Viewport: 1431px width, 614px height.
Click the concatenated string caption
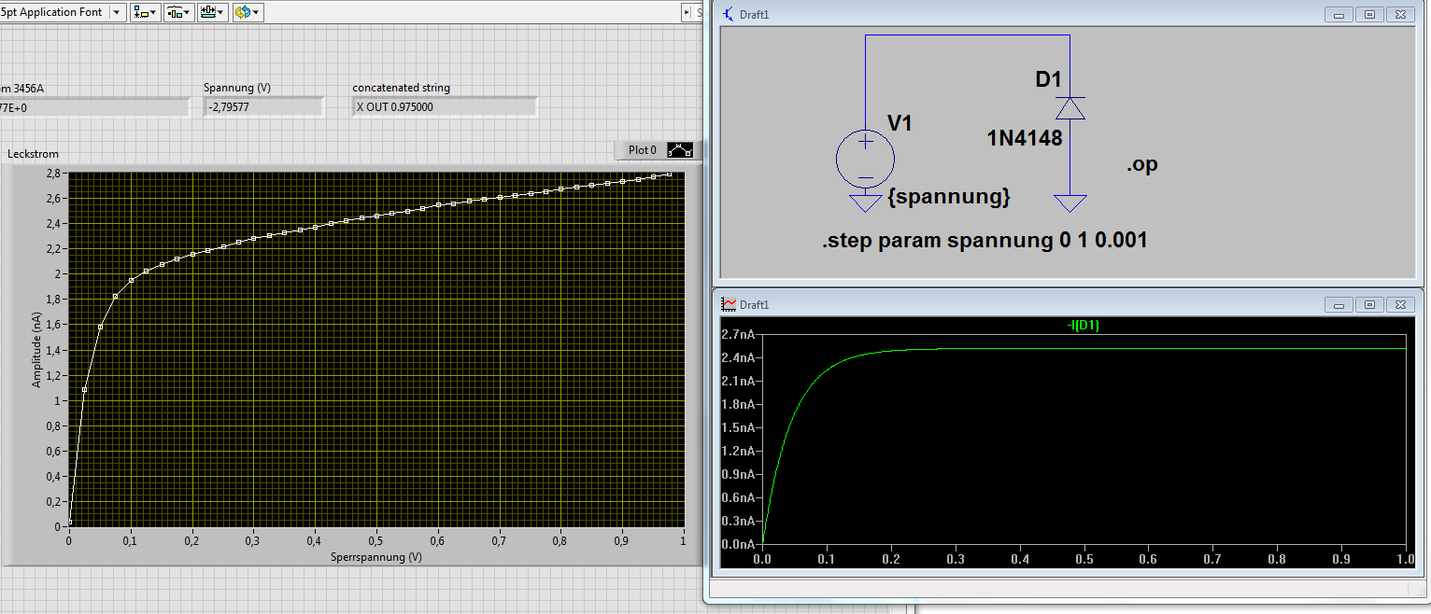tap(401, 88)
